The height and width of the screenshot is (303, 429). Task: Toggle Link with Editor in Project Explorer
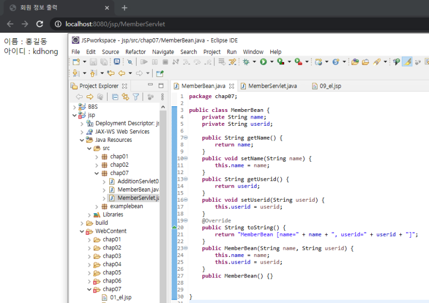pyautogui.click(x=125, y=97)
